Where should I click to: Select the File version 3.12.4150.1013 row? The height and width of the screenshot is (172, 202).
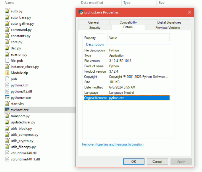click(x=127, y=61)
